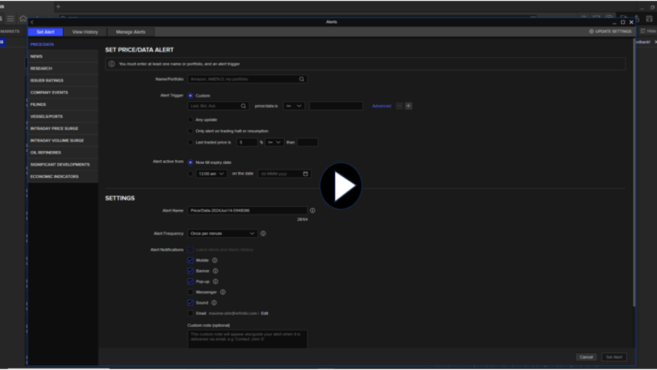Expand the 12:00 am time dropdown
The image size is (657, 370).
[211, 173]
